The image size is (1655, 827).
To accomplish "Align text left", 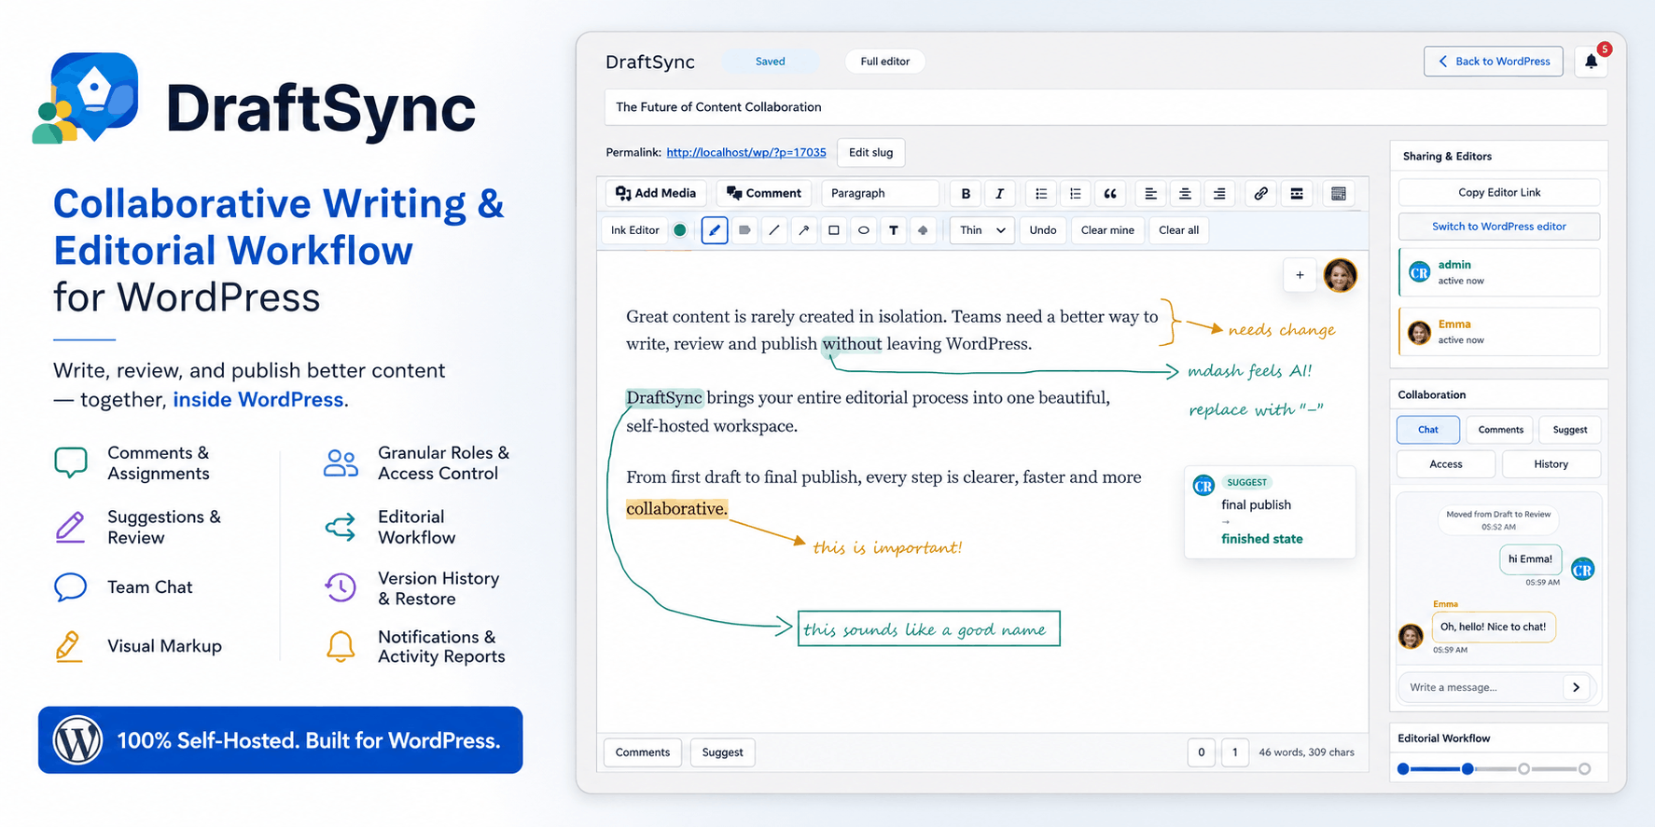I will [1150, 193].
